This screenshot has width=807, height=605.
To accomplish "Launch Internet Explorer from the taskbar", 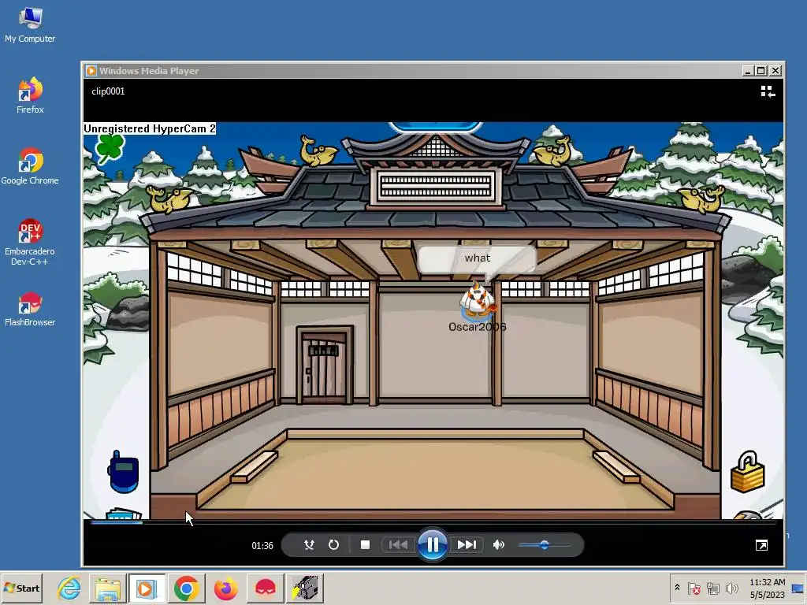I will click(x=69, y=588).
